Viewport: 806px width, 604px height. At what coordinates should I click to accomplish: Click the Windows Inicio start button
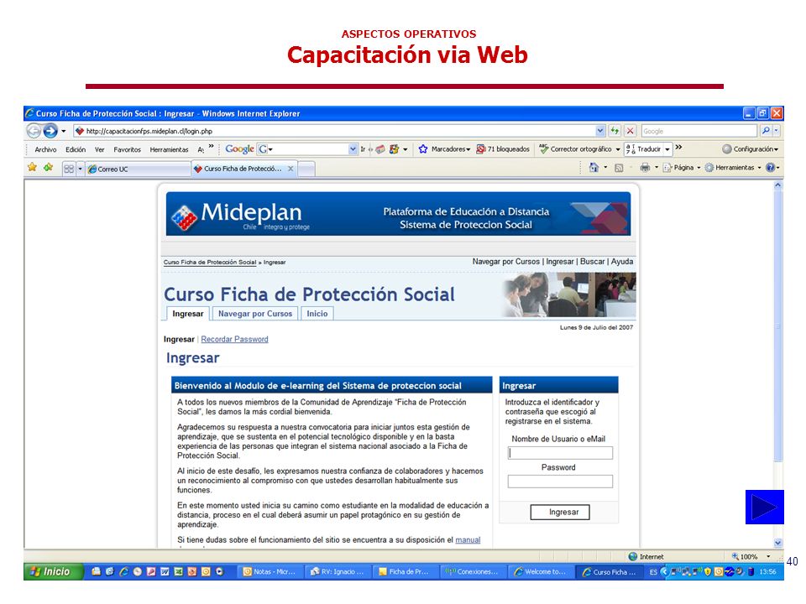[x=54, y=571]
